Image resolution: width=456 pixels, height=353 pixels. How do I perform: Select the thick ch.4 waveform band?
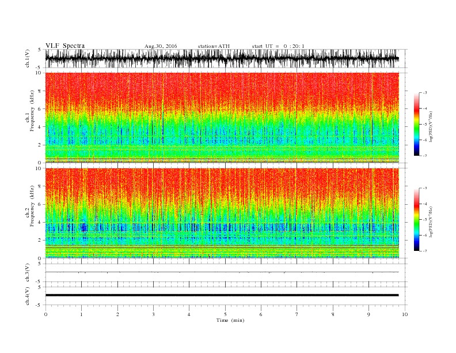click(222, 295)
